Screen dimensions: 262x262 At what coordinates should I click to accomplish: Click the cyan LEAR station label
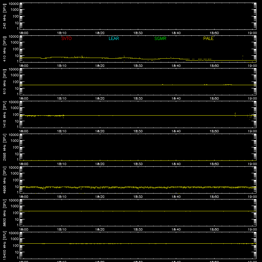pos(114,38)
